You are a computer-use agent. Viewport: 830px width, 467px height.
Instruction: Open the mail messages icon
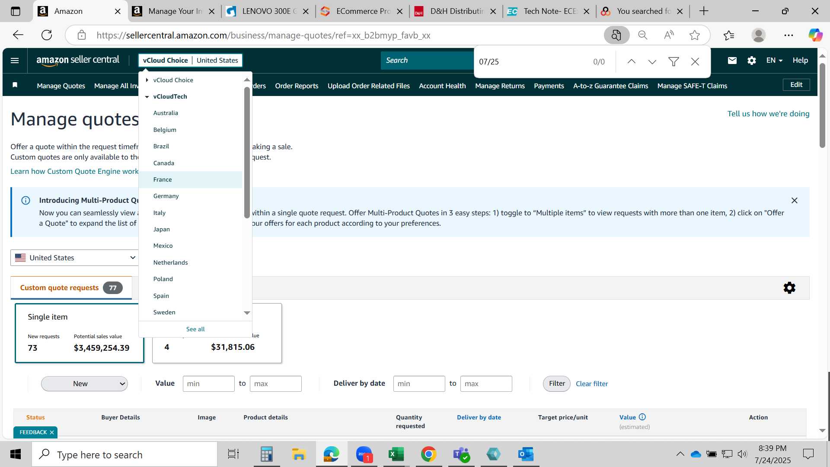pos(732,61)
